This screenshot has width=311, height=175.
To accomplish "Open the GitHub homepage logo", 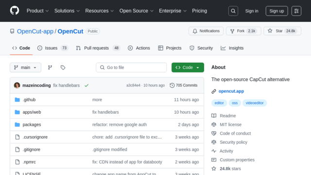I will pyautogui.click(x=15, y=11).
